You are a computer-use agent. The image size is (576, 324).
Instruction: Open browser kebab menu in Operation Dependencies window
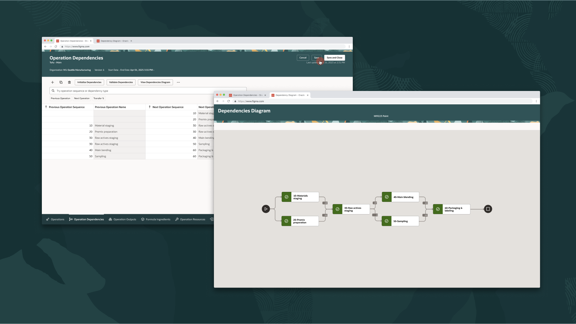[x=349, y=46]
